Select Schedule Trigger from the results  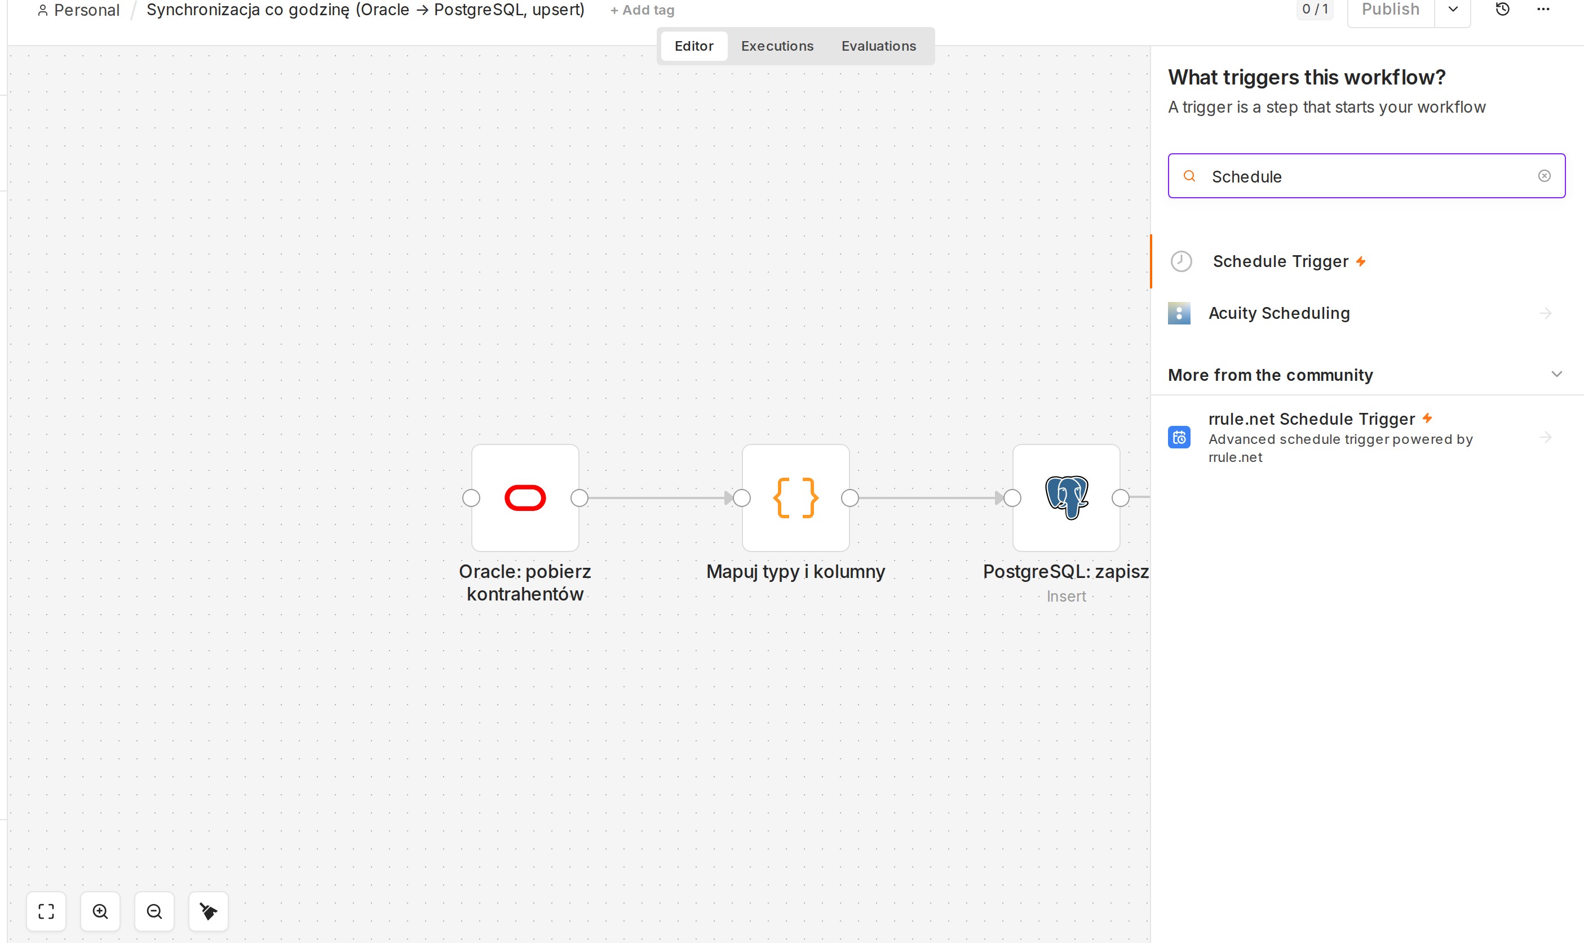click(x=1366, y=261)
